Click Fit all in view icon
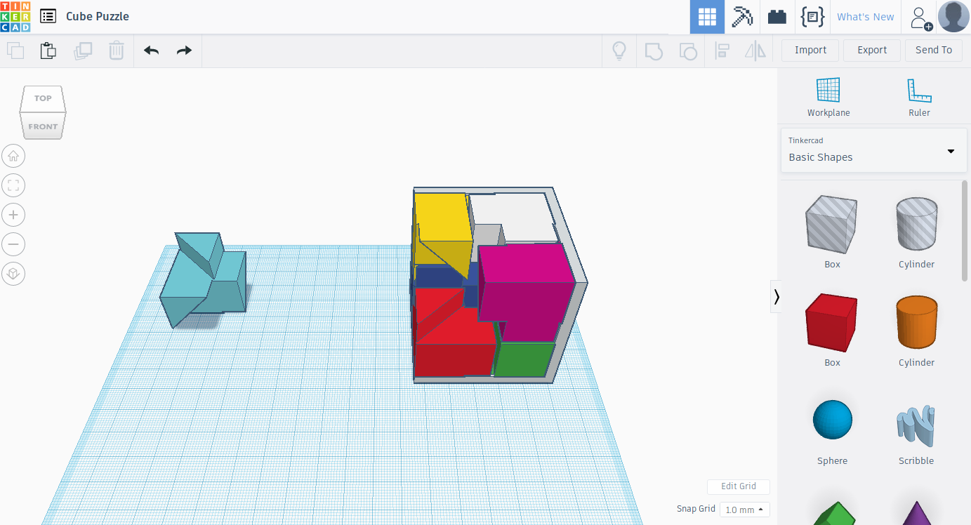The height and width of the screenshot is (525, 971). pyautogui.click(x=13, y=185)
